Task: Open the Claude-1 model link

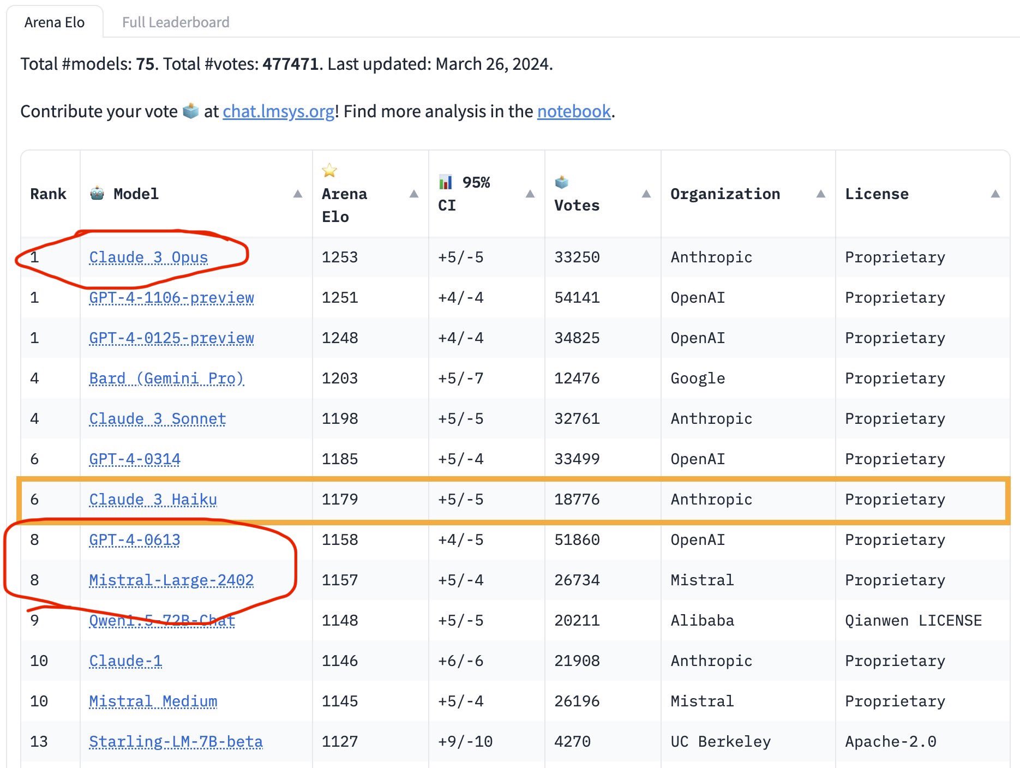Action: pos(125,661)
